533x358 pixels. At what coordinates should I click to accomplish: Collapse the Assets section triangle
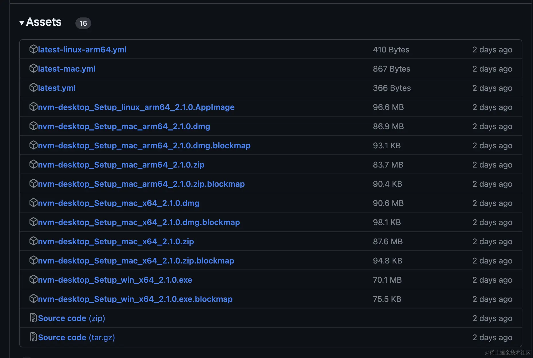[21, 23]
